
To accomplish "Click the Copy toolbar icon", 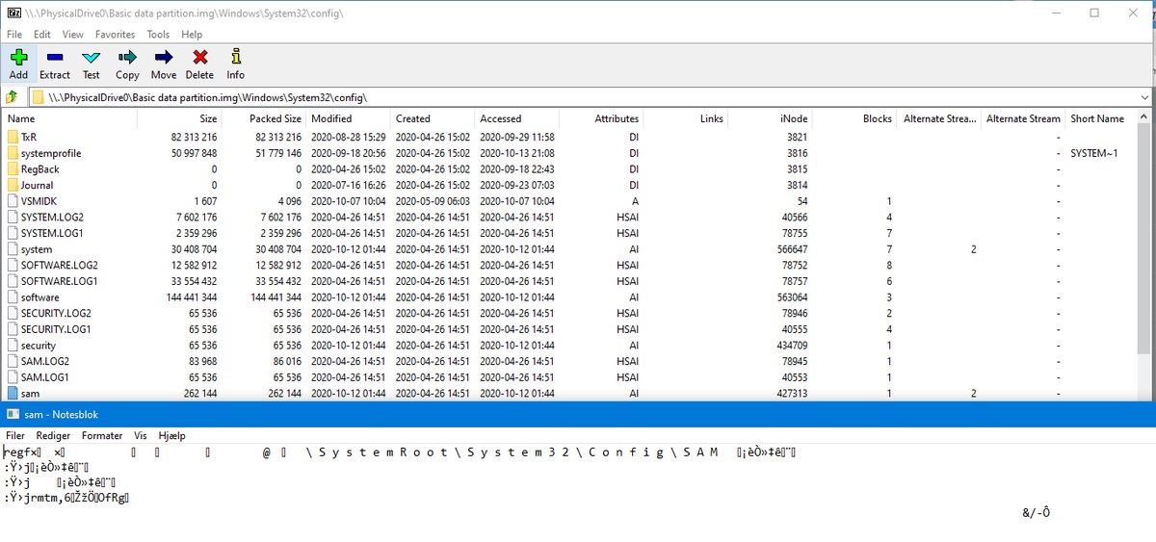I will click(x=127, y=58).
